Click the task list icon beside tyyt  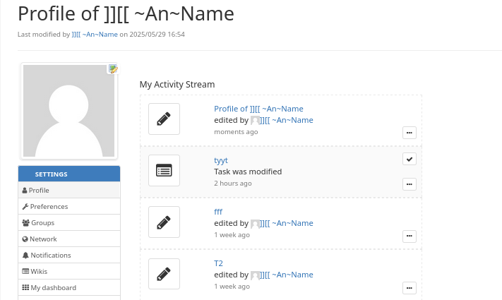point(164,170)
